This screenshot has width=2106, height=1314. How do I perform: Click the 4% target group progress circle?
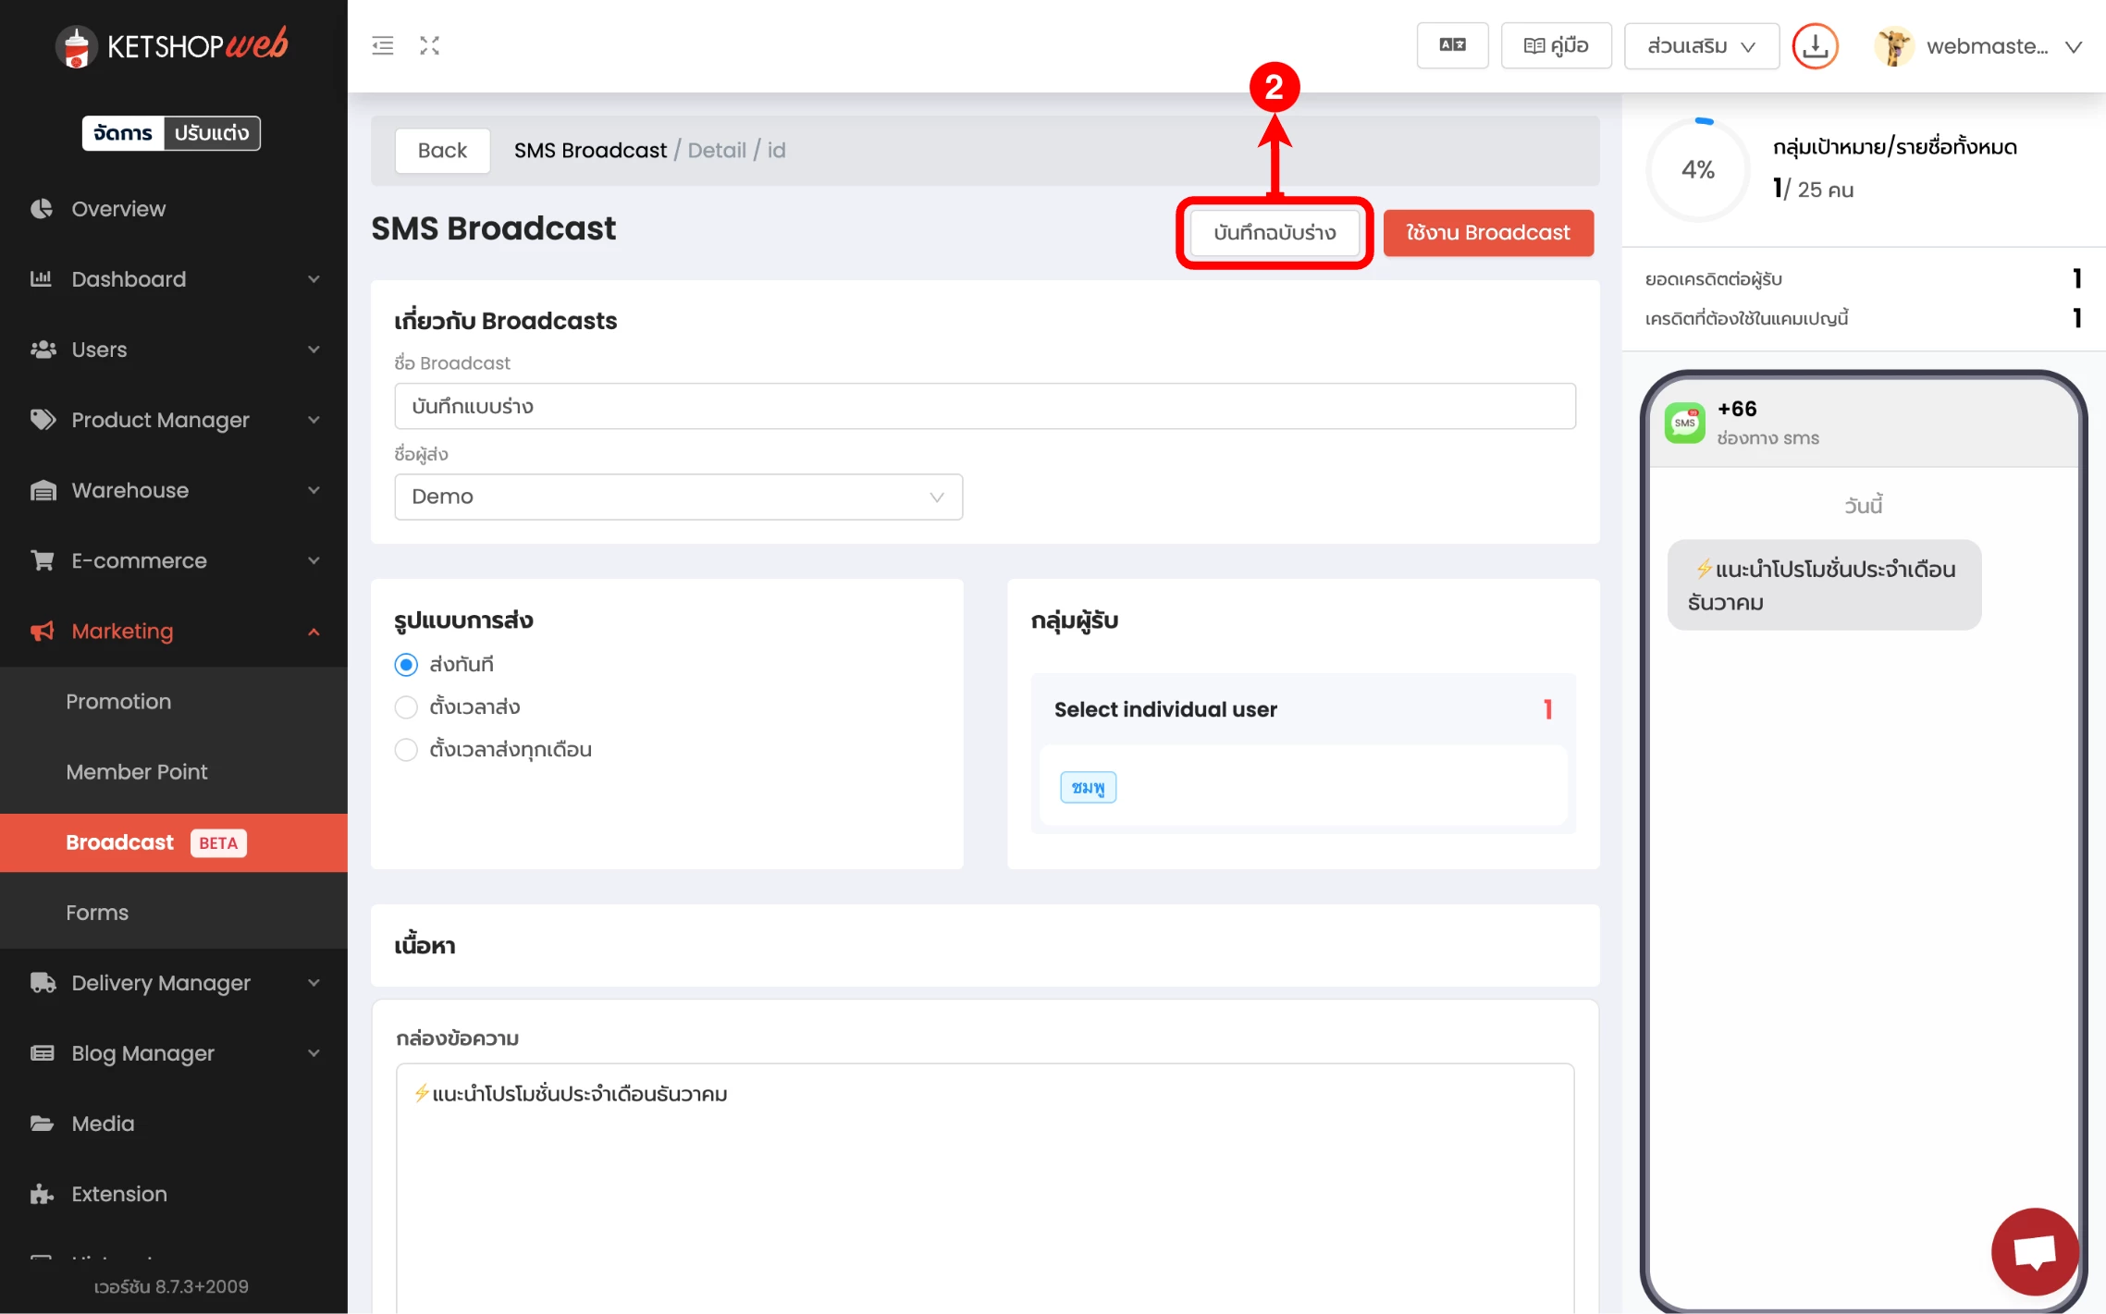coord(1697,170)
